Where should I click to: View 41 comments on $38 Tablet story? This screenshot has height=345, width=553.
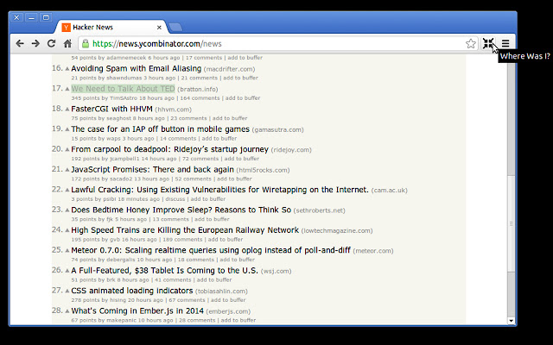pyautogui.click(x=173, y=279)
